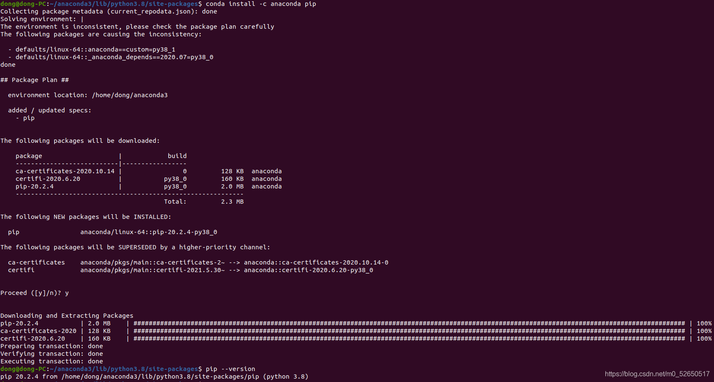This screenshot has height=382, width=714.
Task: Select 'certifi-2020.6.20' table row name
Action: click(48, 179)
